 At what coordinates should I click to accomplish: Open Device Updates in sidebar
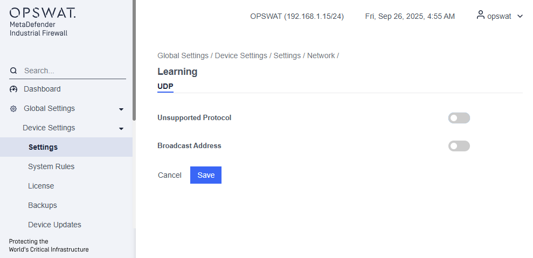coord(54,225)
